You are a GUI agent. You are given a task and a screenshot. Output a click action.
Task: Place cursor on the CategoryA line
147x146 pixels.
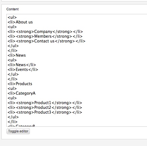tap(22, 93)
